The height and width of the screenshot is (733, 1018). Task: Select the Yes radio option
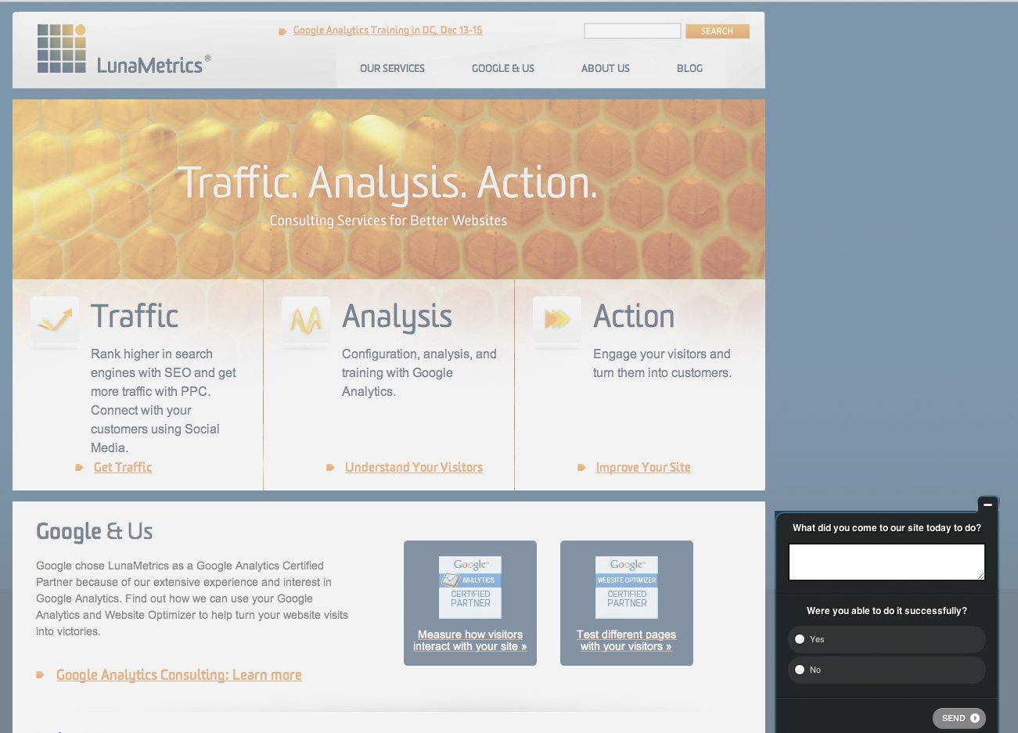click(800, 639)
